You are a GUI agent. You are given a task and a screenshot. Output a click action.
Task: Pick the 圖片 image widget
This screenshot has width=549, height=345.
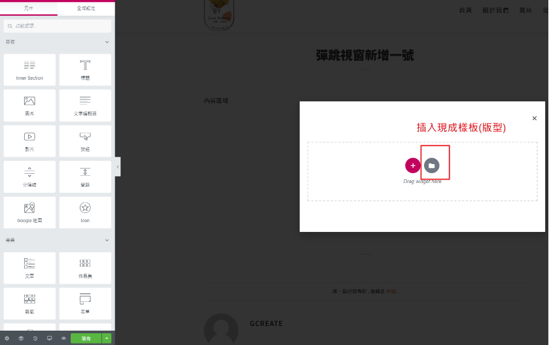29,105
